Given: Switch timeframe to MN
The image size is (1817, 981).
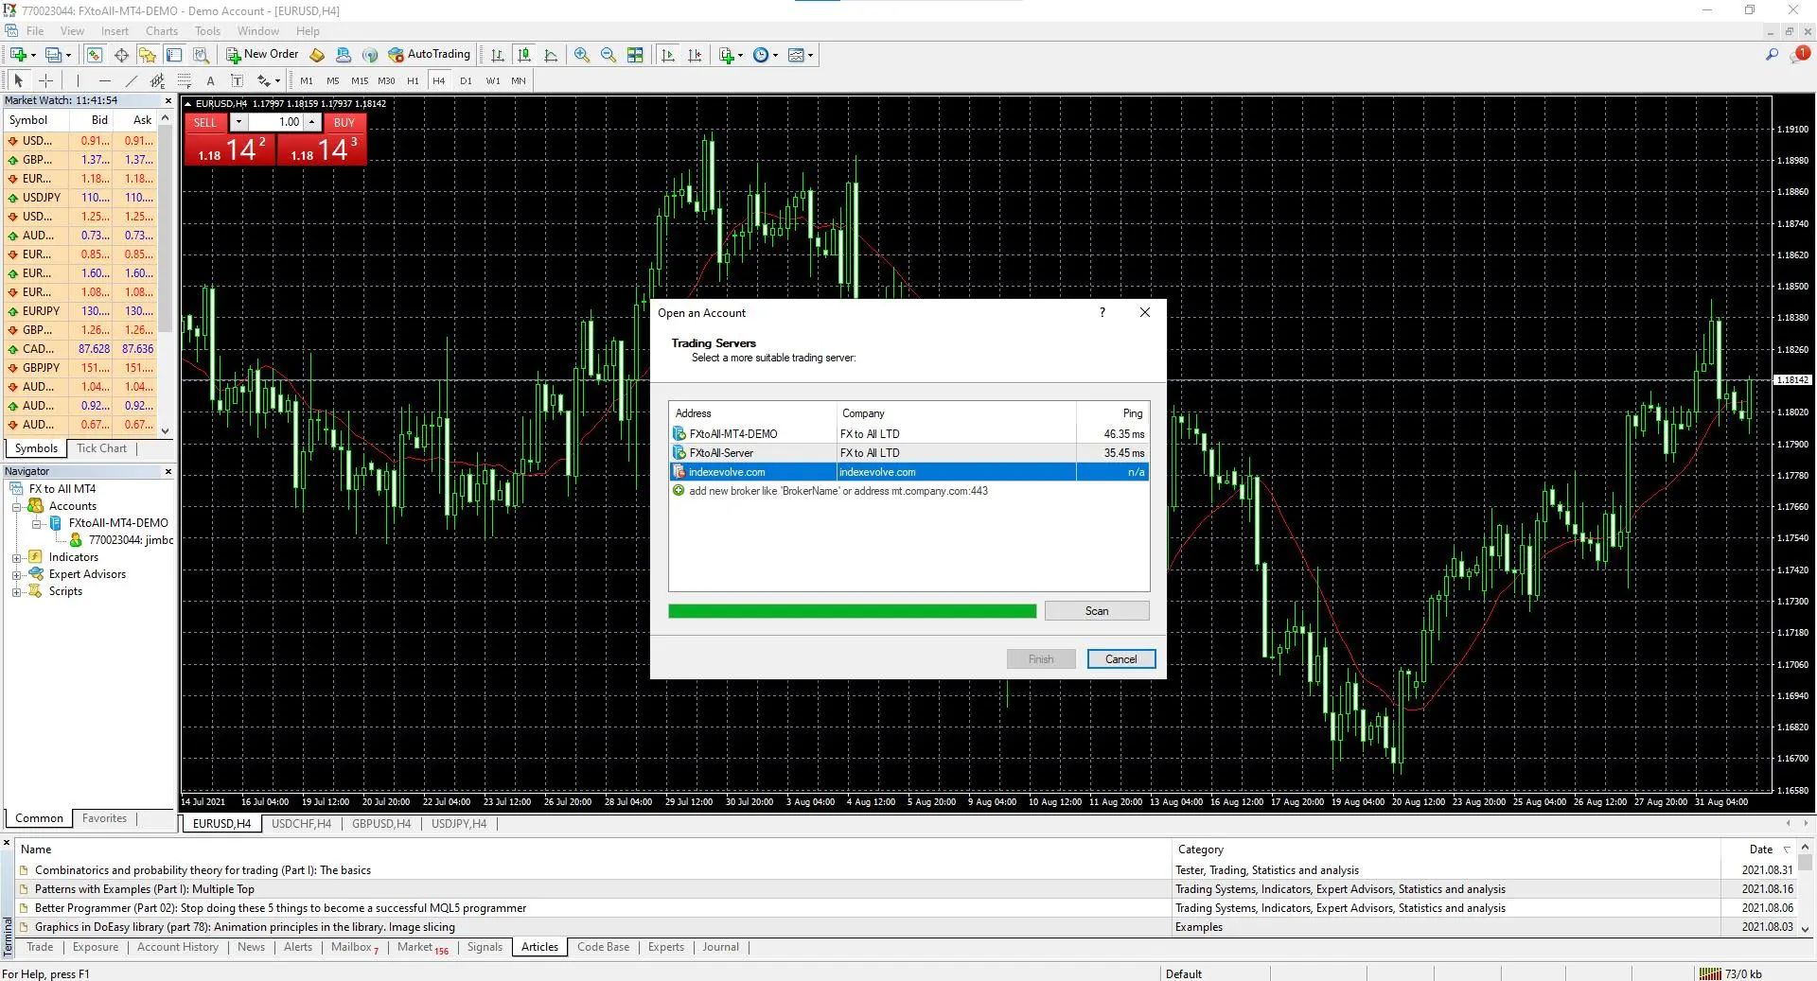Looking at the screenshot, I should [519, 81].
